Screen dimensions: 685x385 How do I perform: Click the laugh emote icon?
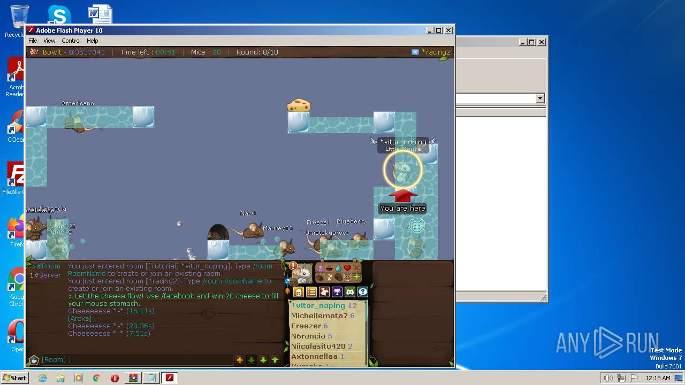pyautogui.click(x=330, y=268)
